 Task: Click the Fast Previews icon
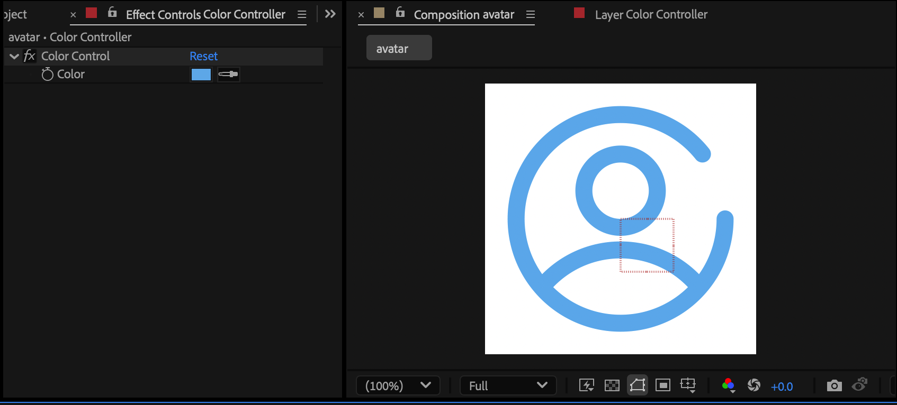[586, 385]
